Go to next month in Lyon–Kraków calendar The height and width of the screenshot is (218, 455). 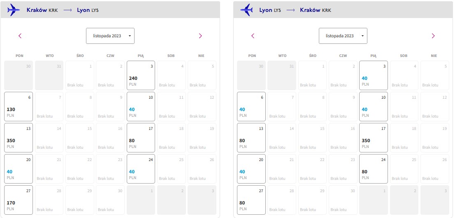coord(433,36)
